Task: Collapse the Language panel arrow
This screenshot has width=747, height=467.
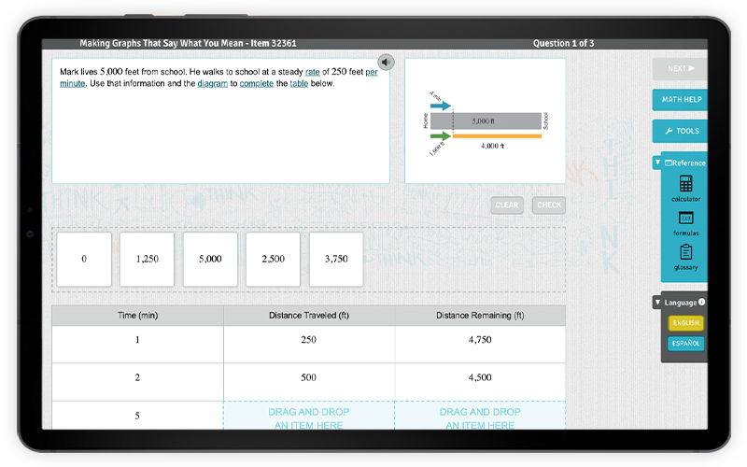Action: 657,302
